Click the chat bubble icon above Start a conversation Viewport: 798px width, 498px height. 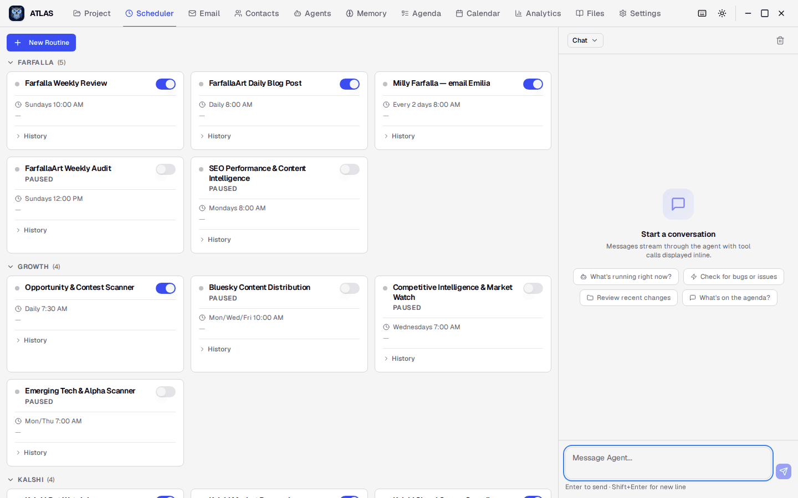pos(678,204)
